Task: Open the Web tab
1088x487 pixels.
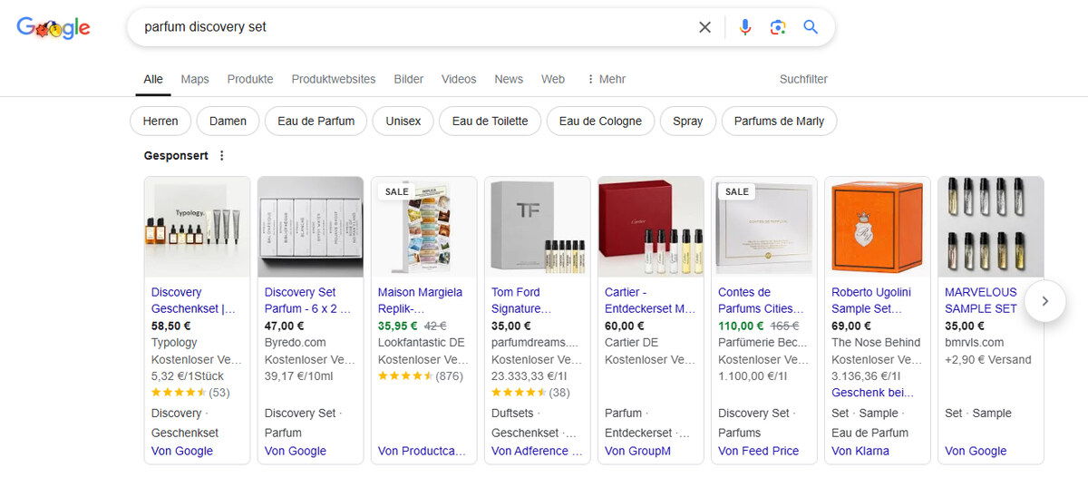Action: pos(553,79)
